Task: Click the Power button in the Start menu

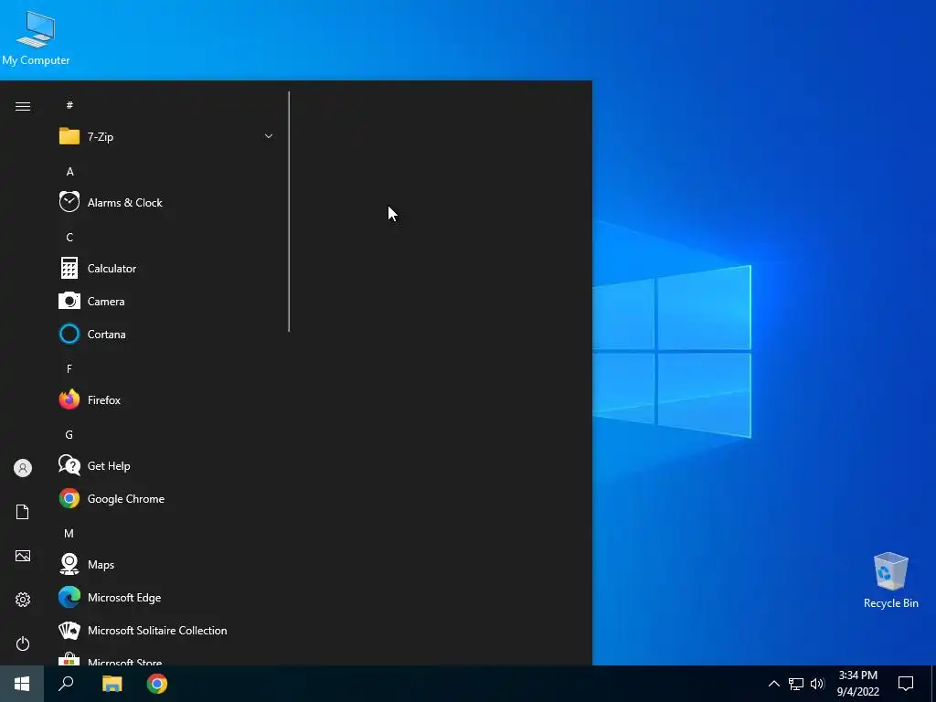Action: (23, 643)
